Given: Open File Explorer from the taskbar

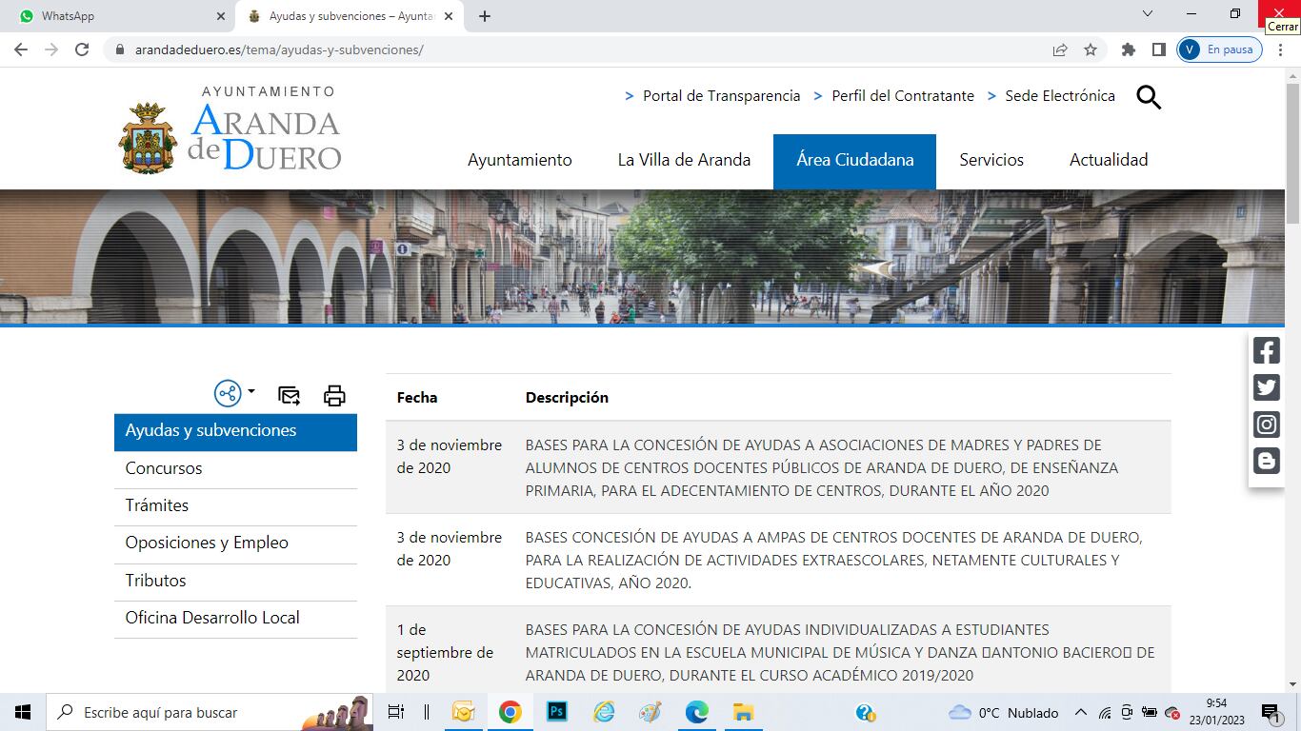Looking at the screenshot, I should pyautogui.click(x=743, y=712).
